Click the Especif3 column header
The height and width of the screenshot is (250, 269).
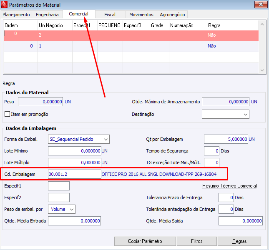136,25
